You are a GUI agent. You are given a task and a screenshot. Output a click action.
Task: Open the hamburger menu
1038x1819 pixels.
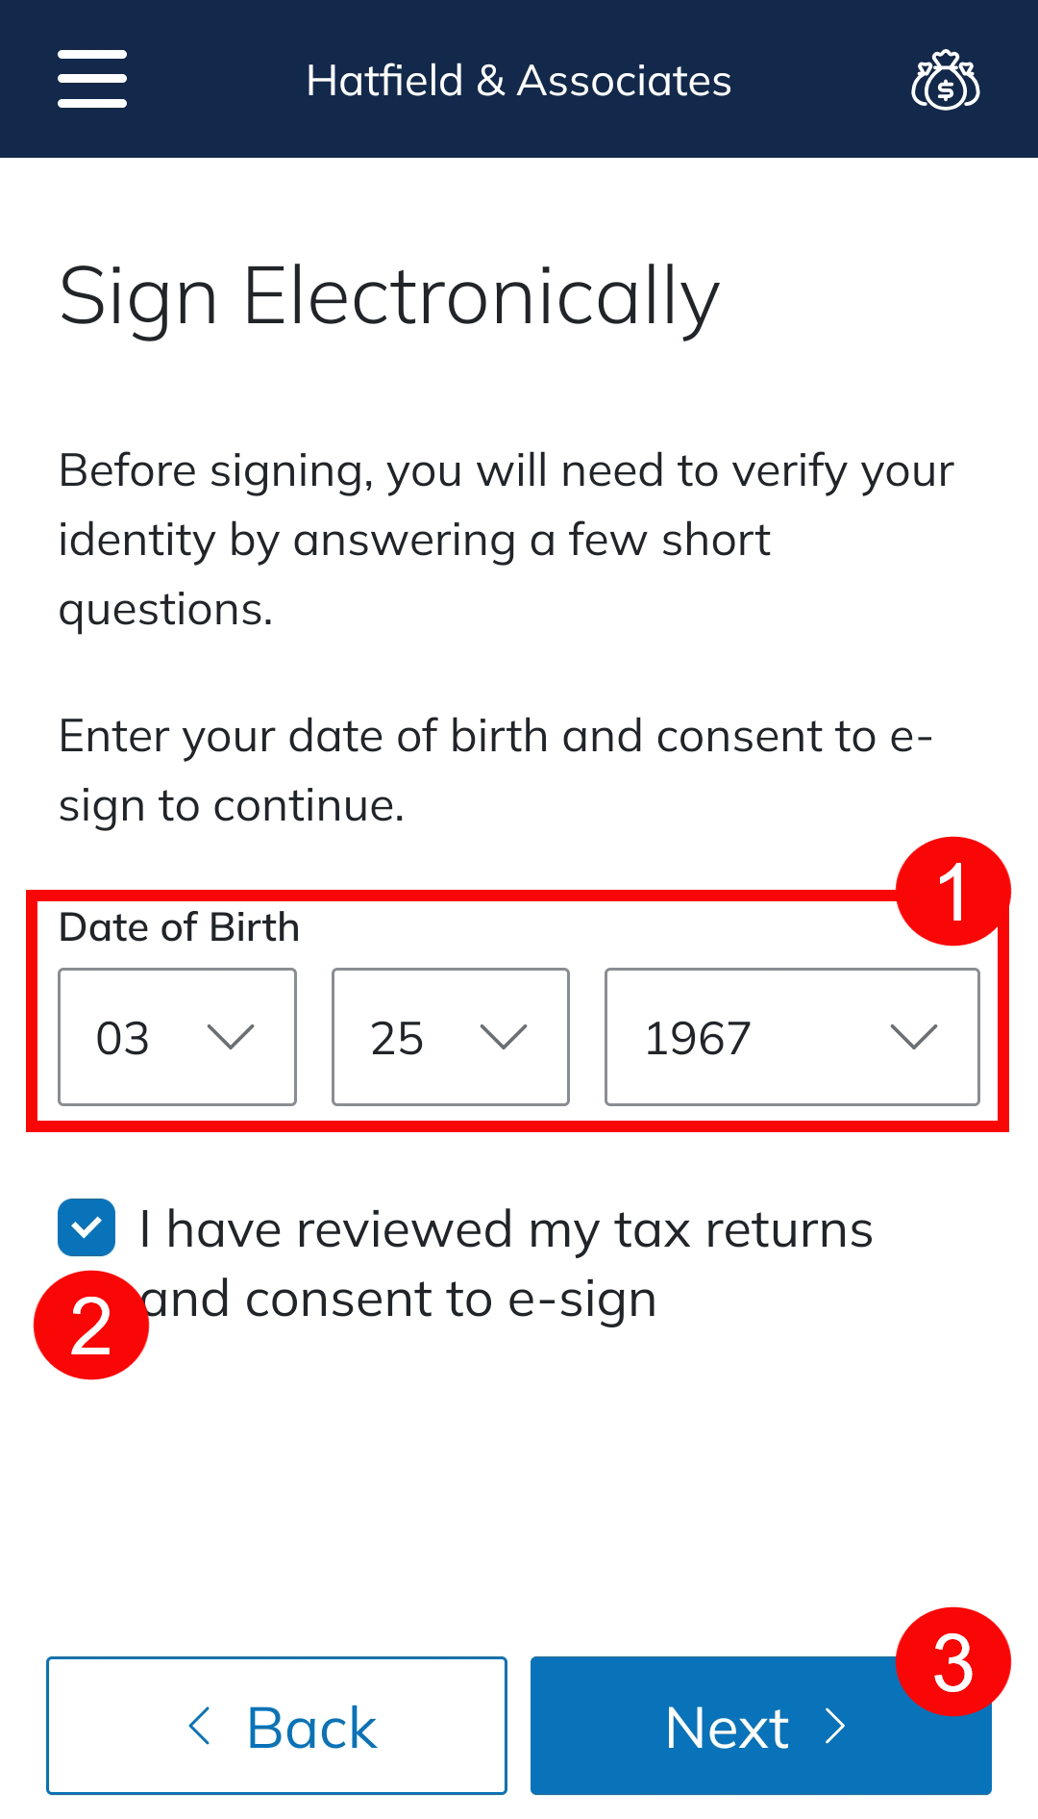click(x=92, y=79)
